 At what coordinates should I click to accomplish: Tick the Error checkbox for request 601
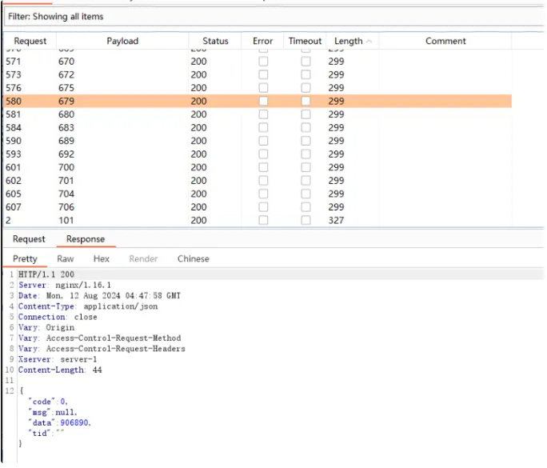pos(263,167)
